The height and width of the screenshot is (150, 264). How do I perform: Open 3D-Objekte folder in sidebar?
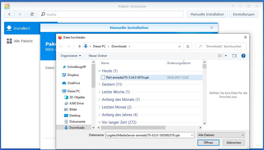pyautogui.click(x=75, y=97)
